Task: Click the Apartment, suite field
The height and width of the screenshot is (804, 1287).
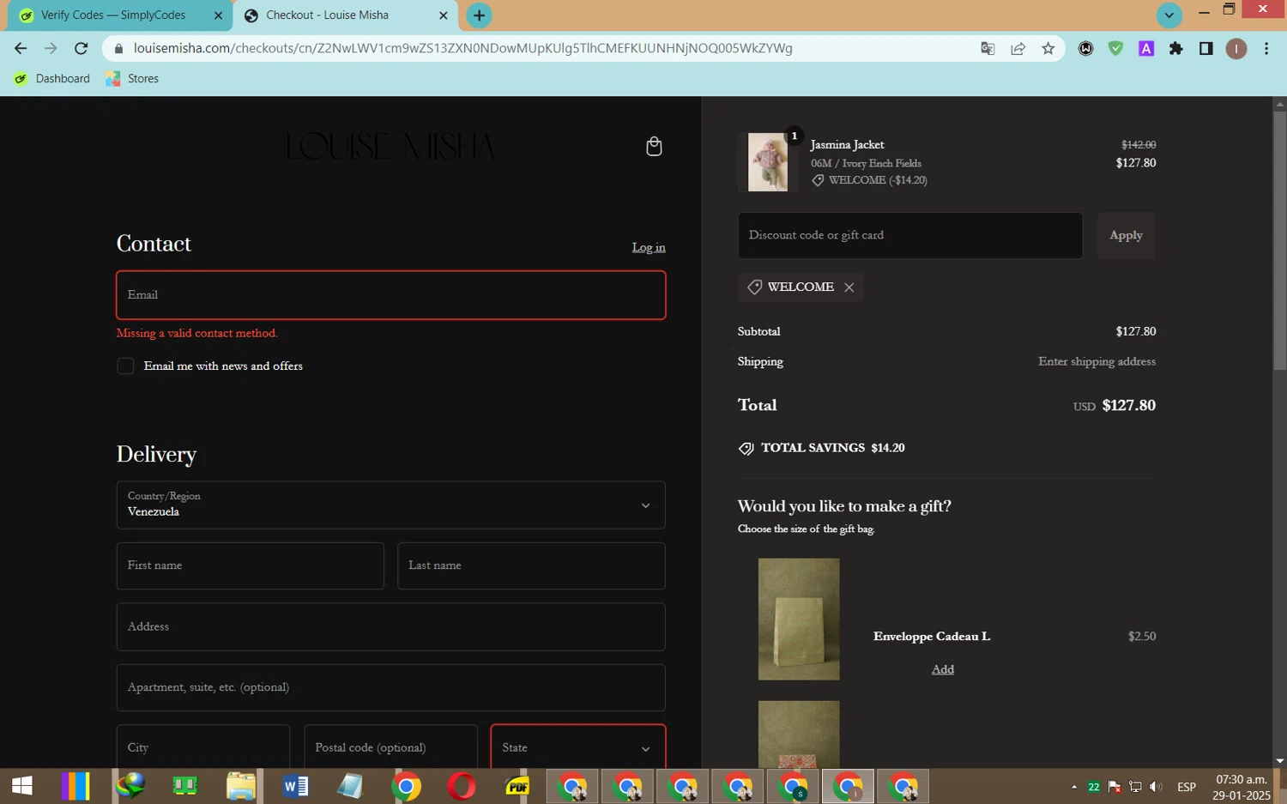Action: (x=391, y=687)
